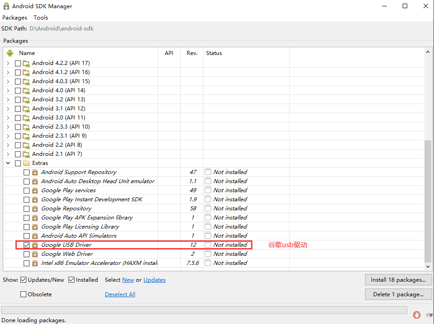Expand the Android 3.0 (API 11) node

click(8, 118)
